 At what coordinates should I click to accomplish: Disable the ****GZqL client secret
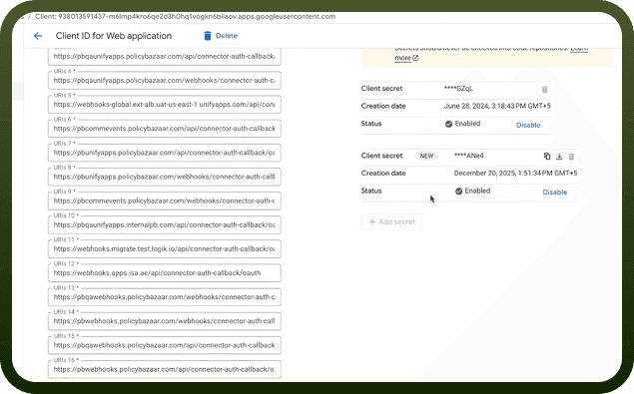pyautogui.click(x=528, y=125)
